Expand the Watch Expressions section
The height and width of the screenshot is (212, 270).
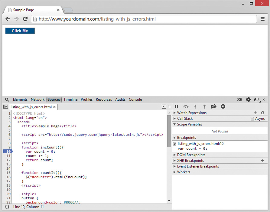tap(175, 113)
